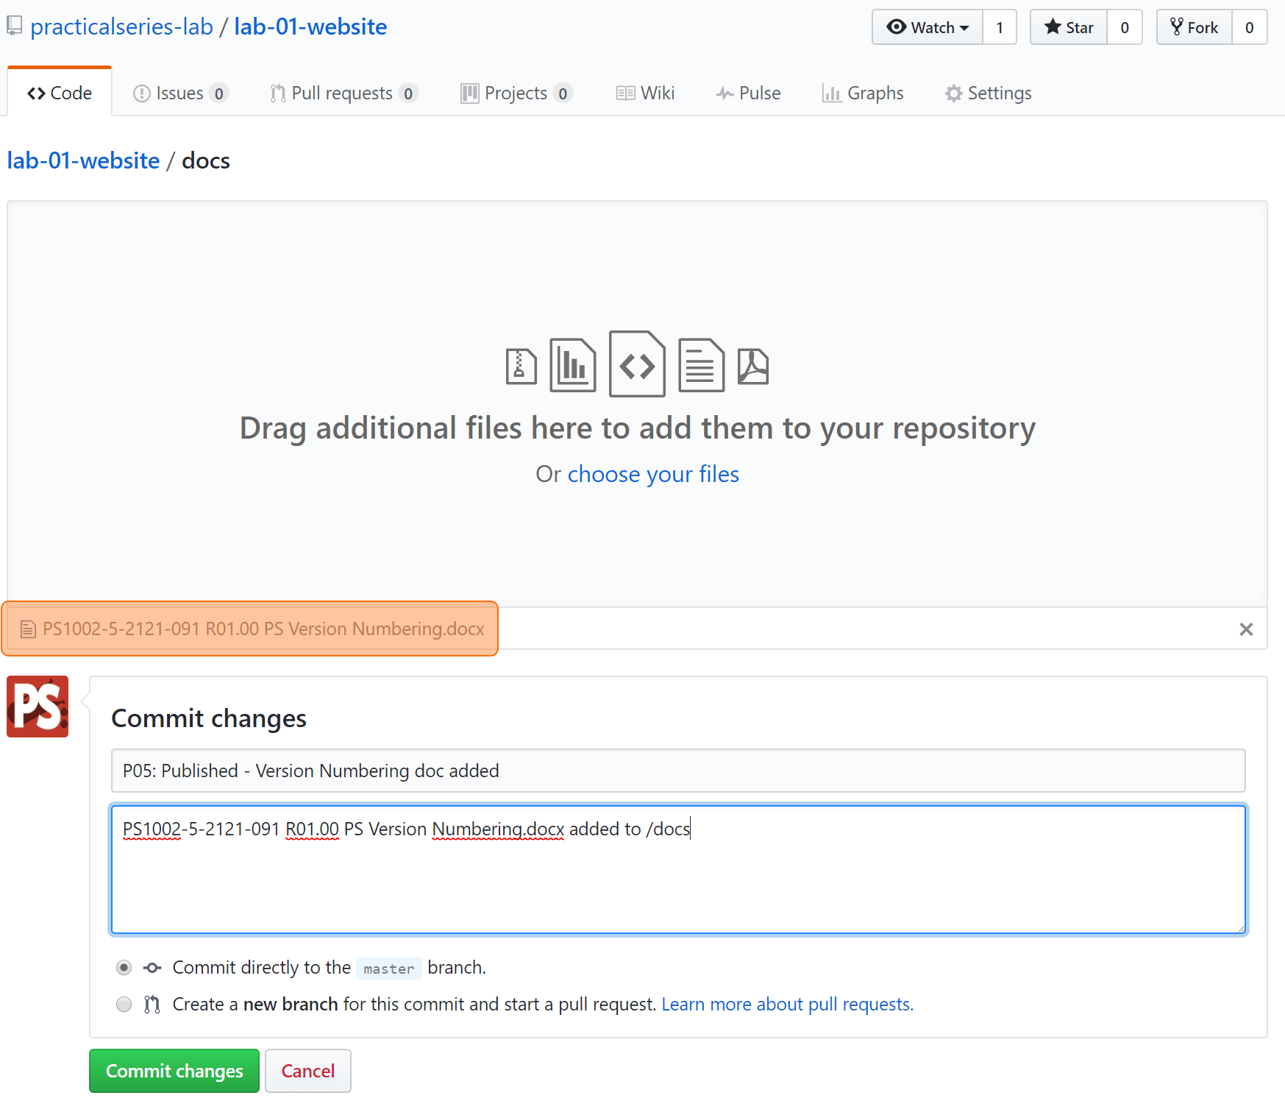Open the practicalseries-lab owner link

(121, 26)
